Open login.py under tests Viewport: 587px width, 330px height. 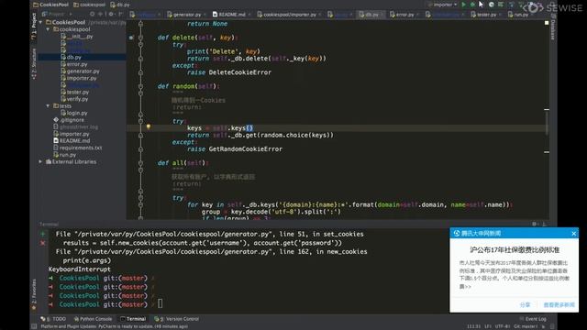[x=74, y=113]
